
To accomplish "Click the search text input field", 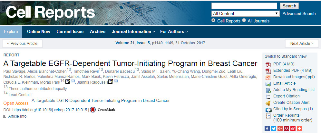I will 244,6.
